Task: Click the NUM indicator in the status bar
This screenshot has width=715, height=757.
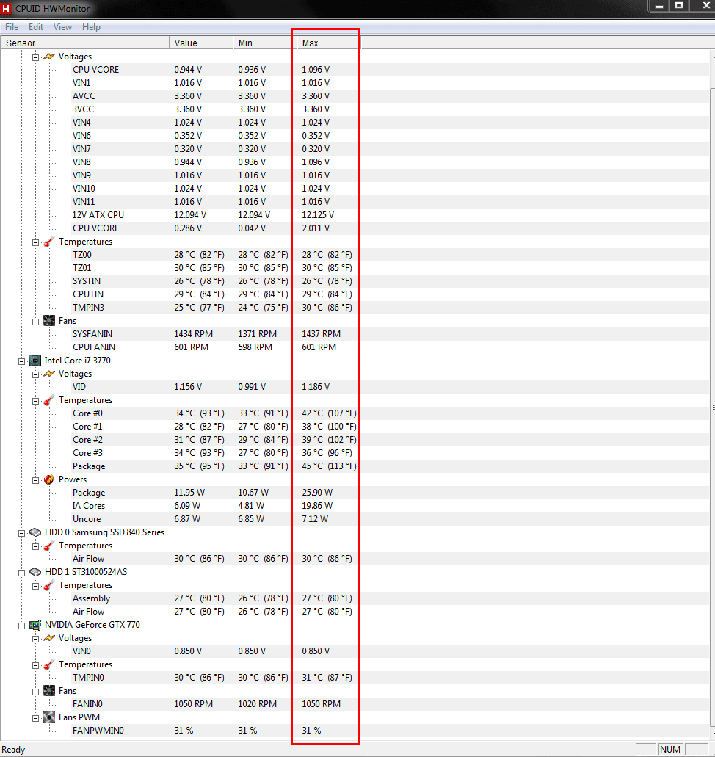Action: click(670, 749)
